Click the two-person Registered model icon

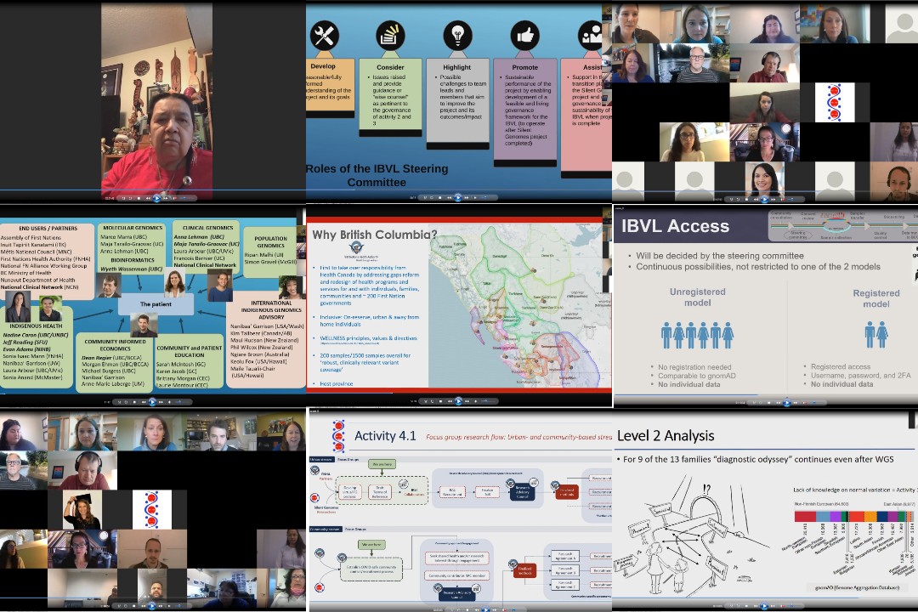[875, 334]
